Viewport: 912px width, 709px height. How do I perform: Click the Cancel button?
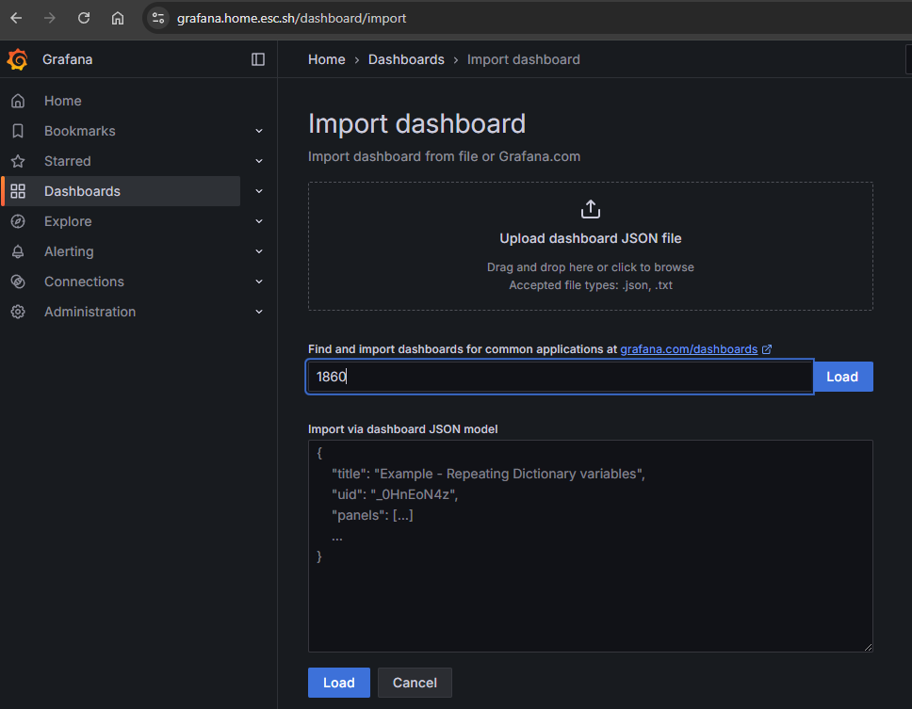point(415,683)
